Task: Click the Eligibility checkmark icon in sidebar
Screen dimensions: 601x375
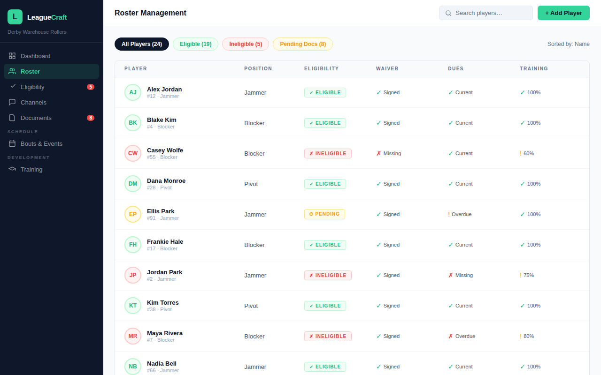Action: pyautogui.click(x=13, y=86)
